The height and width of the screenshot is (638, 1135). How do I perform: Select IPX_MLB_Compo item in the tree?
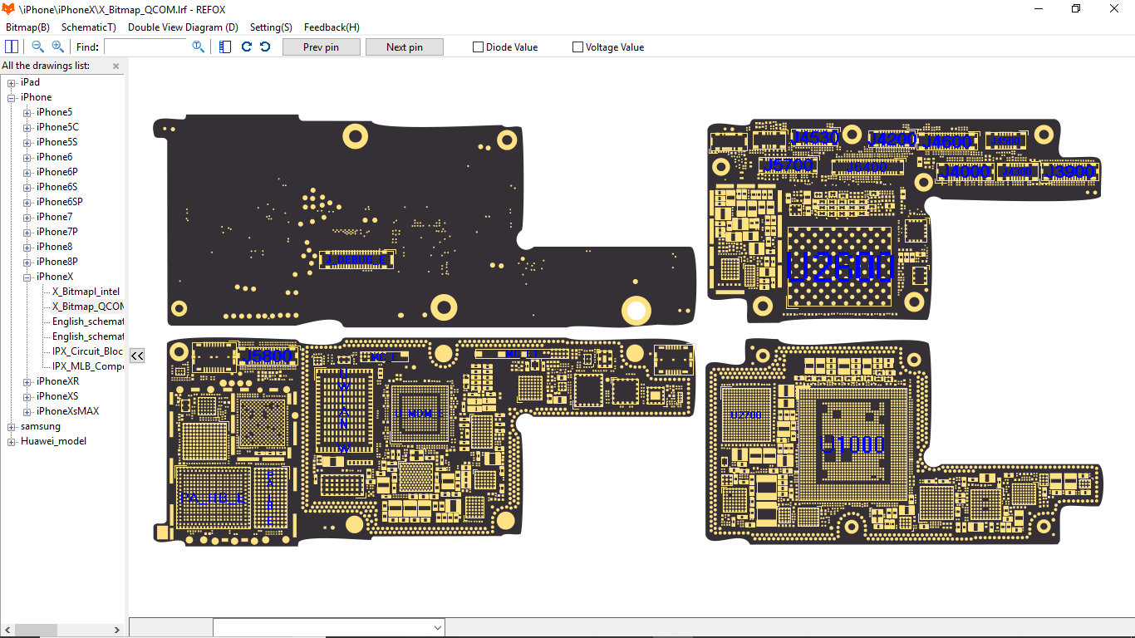pyautogui.click(x=87, y=366)
